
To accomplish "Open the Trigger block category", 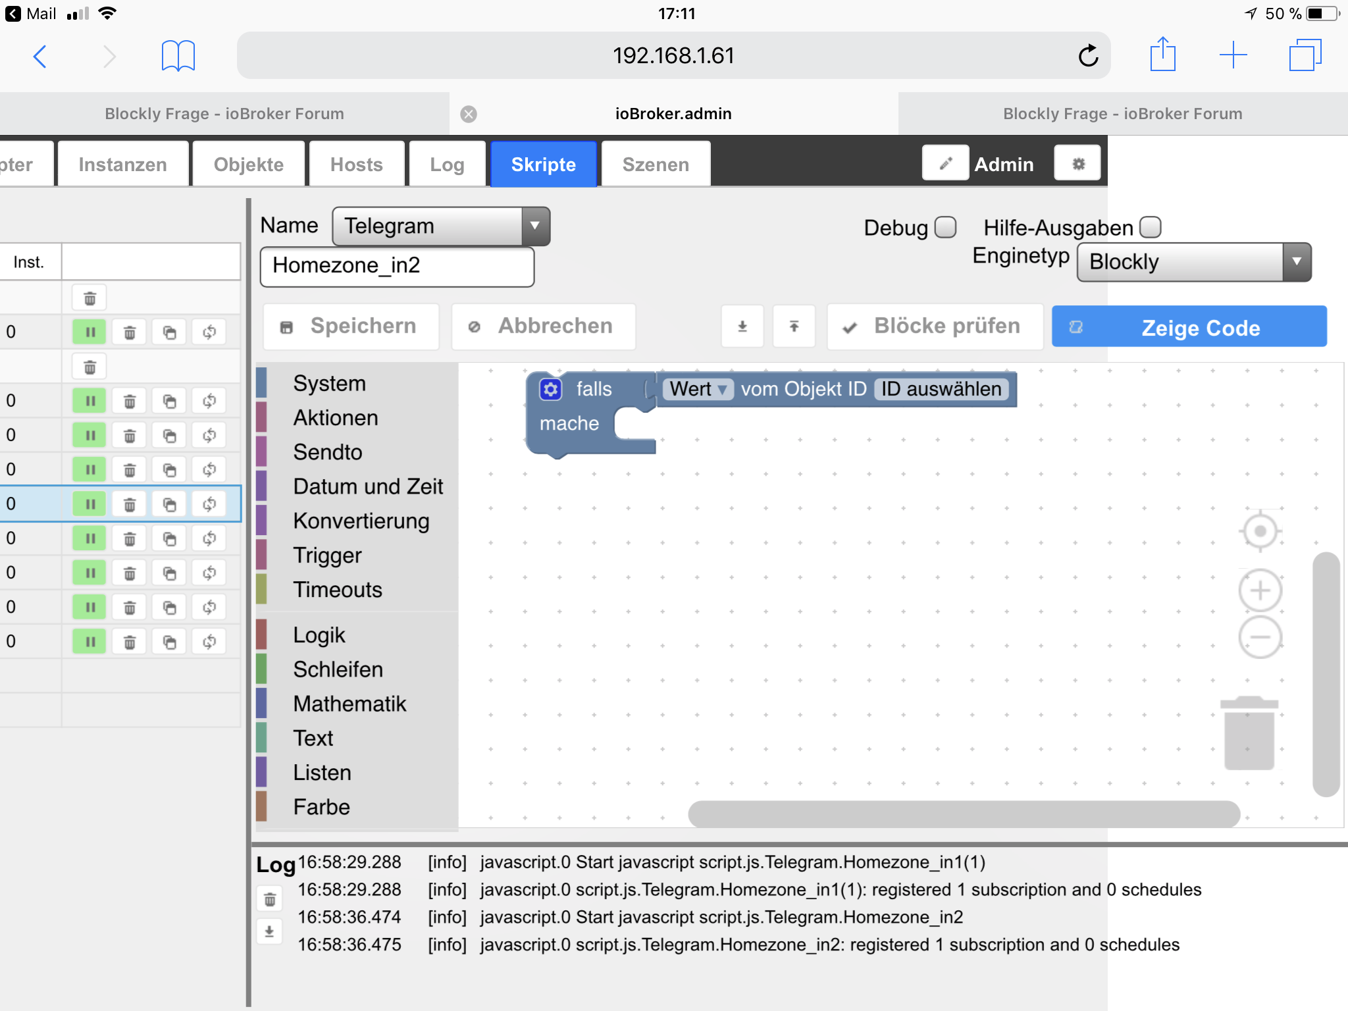I will 327,556.
